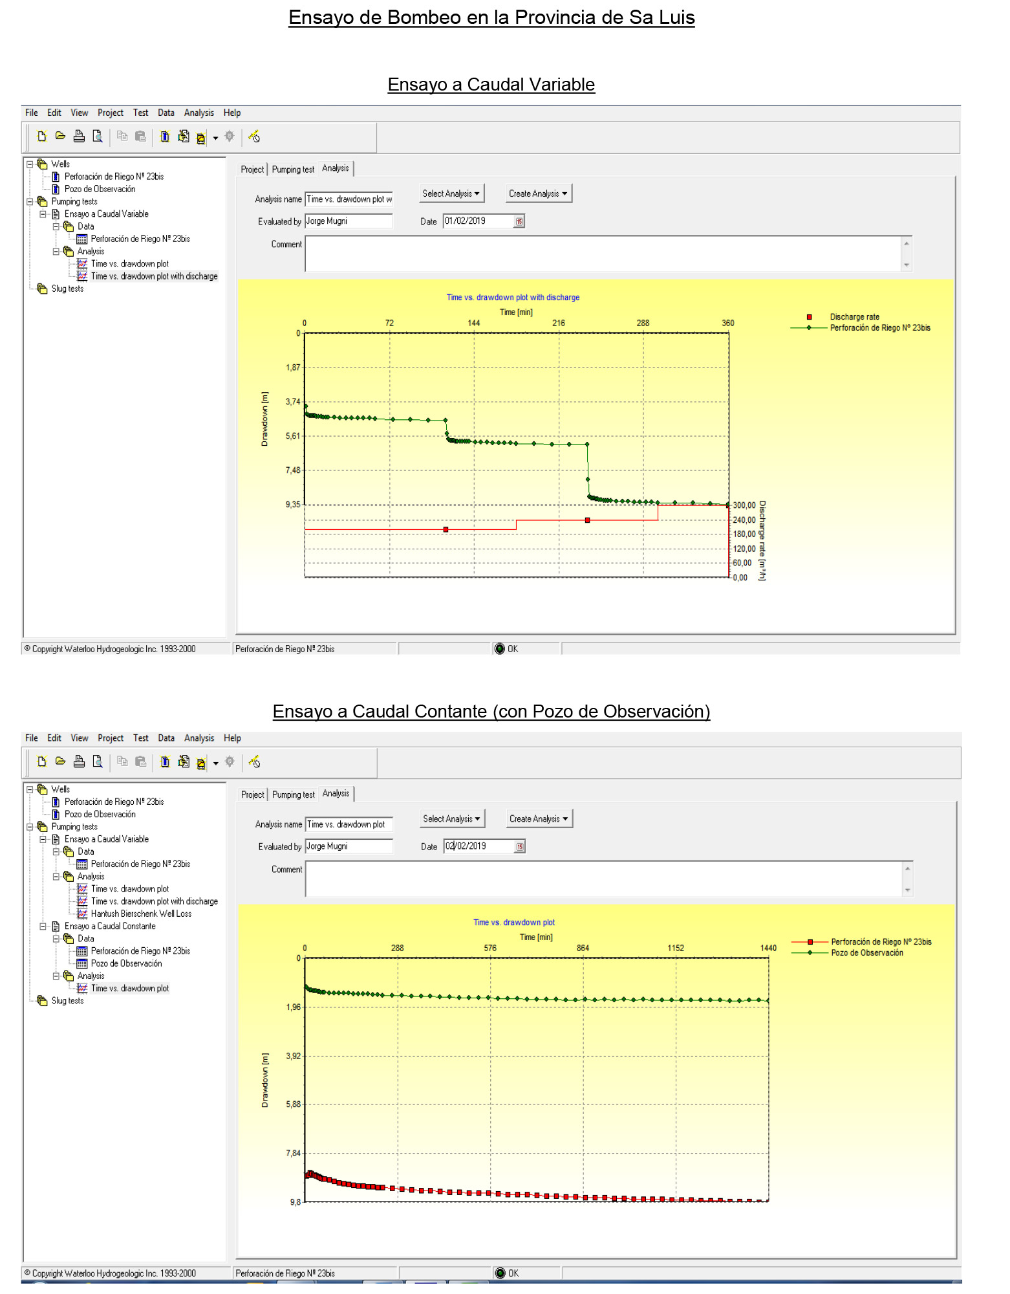Open View menu in Caudal Constante window
Screen dimensions: 1010x1294
(x=80, y=738)
